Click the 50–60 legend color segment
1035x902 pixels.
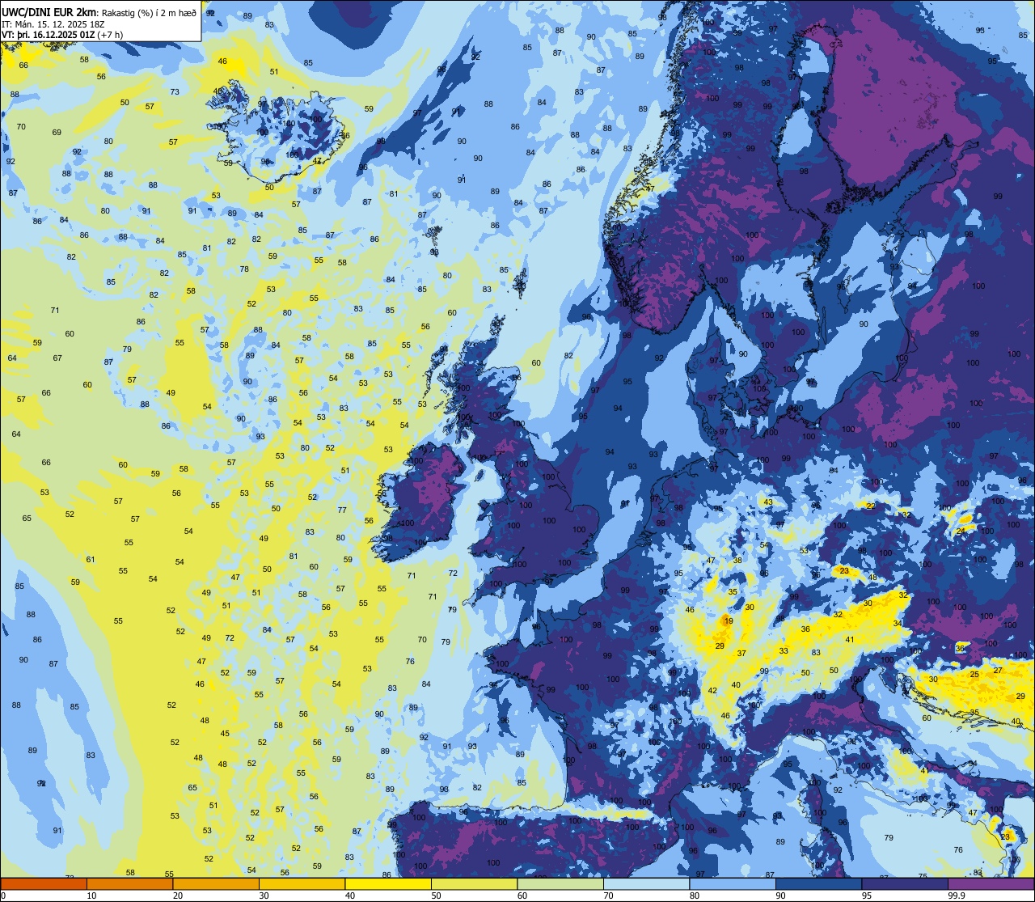[474, 884]
